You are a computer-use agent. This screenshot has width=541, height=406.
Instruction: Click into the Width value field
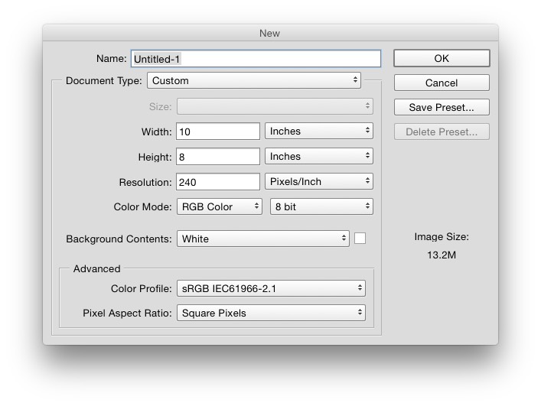pyautogui.click(x=218, y=132)
